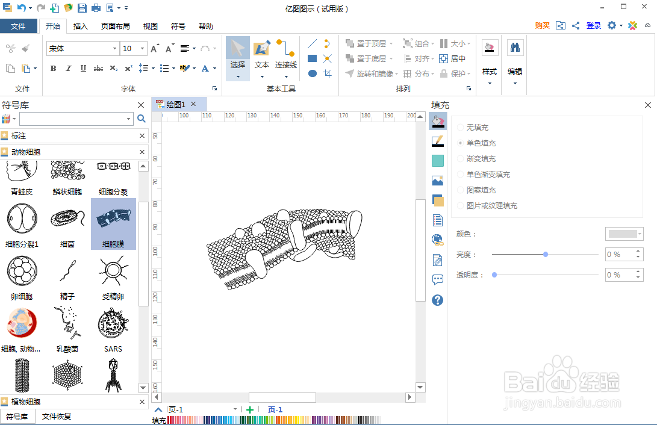Open the font size 10 dropdown

tap(143, 49)
